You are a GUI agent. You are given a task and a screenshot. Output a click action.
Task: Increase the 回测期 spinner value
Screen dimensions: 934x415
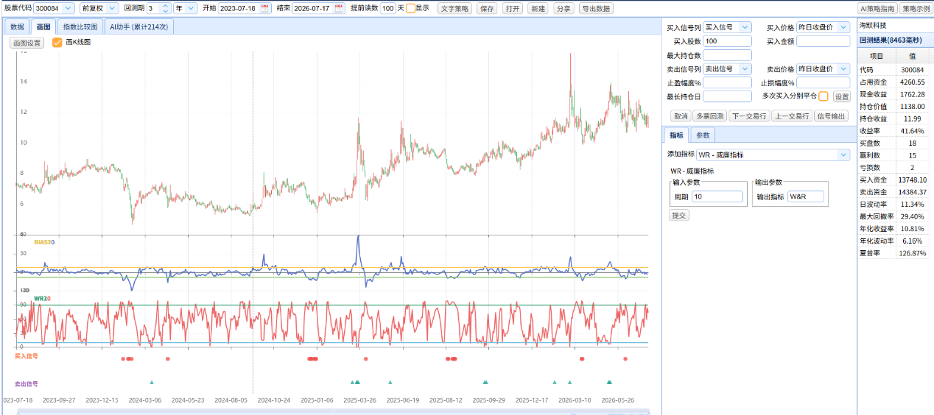(x=165, y=6)
